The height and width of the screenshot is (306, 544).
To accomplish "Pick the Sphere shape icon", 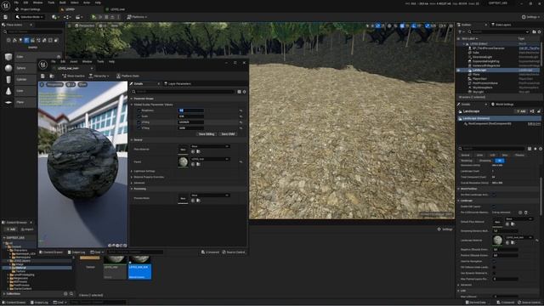I will click(x=8, y=68).
